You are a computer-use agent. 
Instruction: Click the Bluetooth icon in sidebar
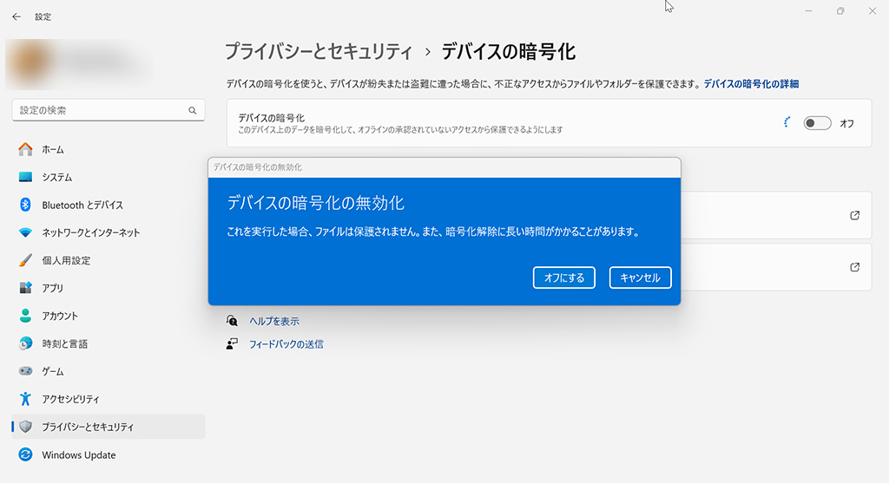[25, 205]
